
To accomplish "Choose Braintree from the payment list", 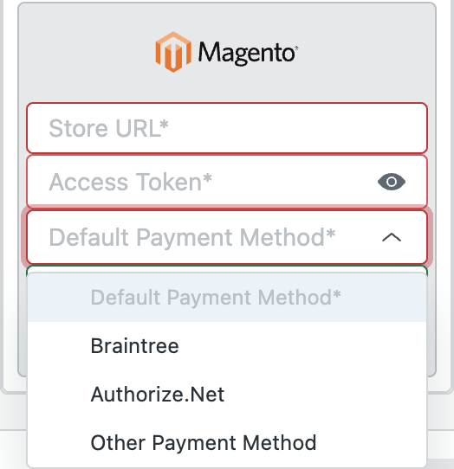I will pos(227,346).
